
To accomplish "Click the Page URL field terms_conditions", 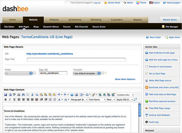I will point(53,73).
